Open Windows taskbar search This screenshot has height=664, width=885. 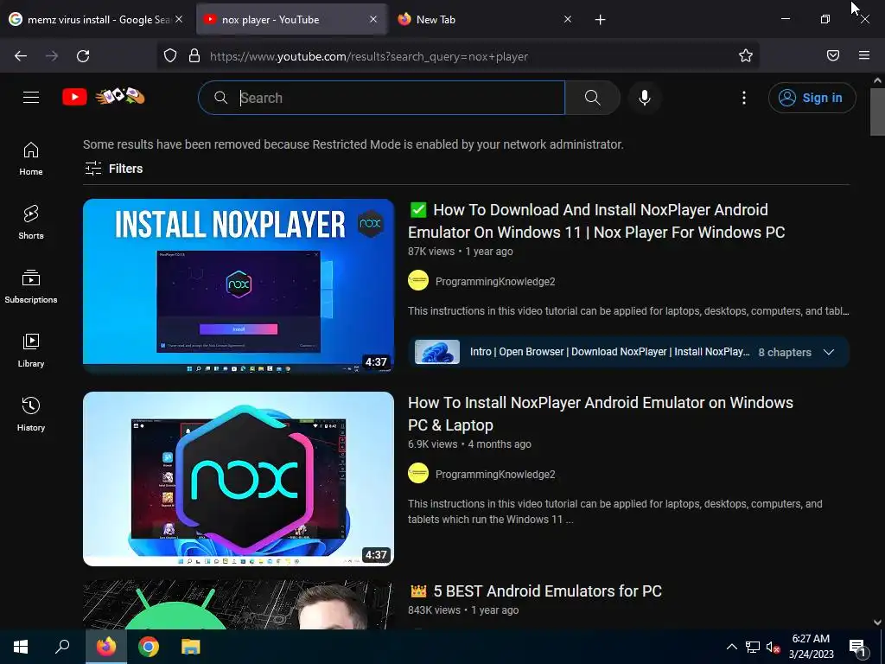(x=62, y=647)
